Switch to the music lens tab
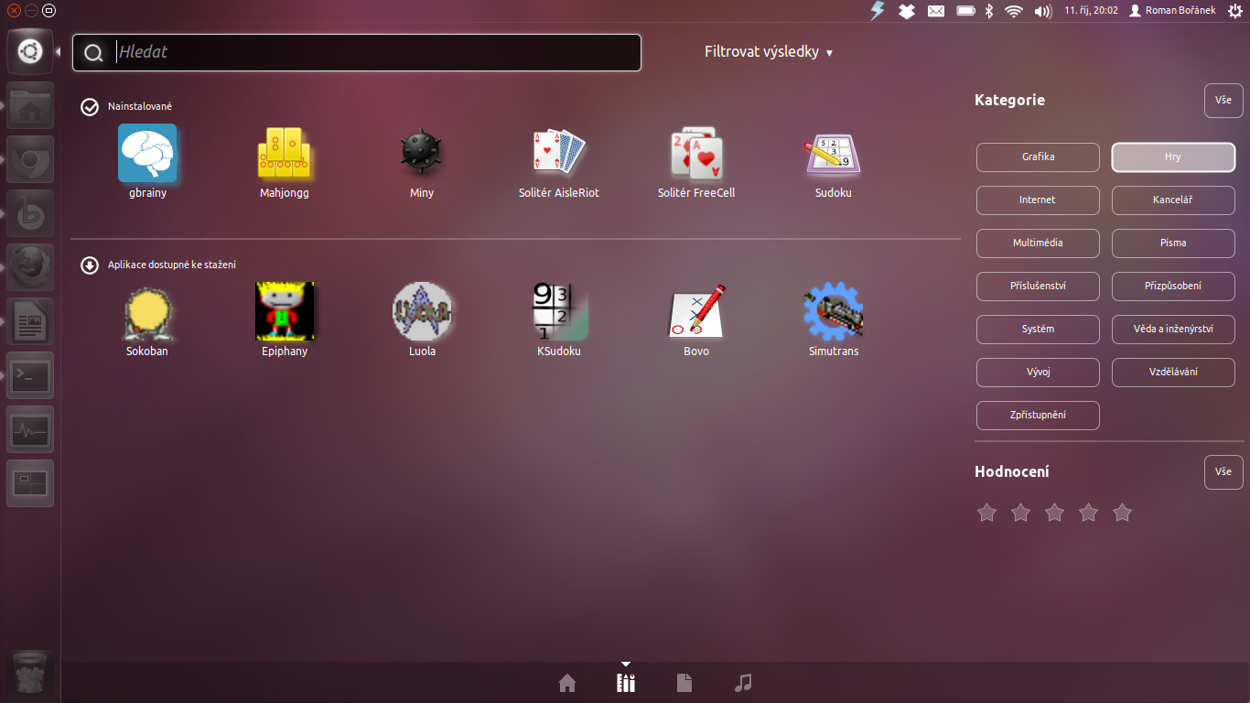Screen dimensions: 1250x703 [x=743, y=683]
